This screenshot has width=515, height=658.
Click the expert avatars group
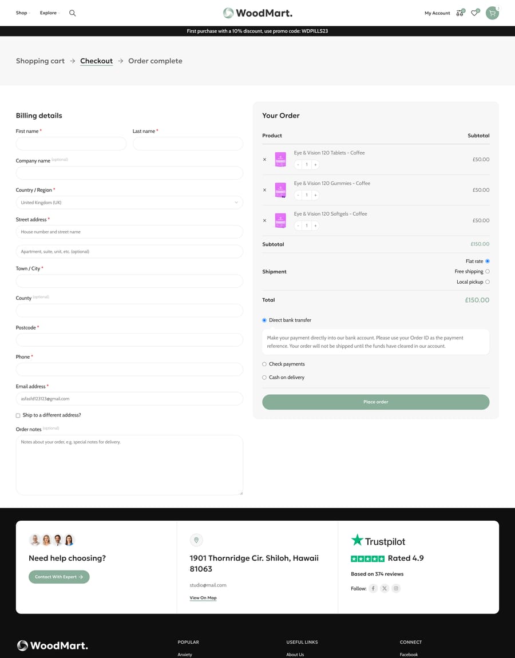point(52,540)
